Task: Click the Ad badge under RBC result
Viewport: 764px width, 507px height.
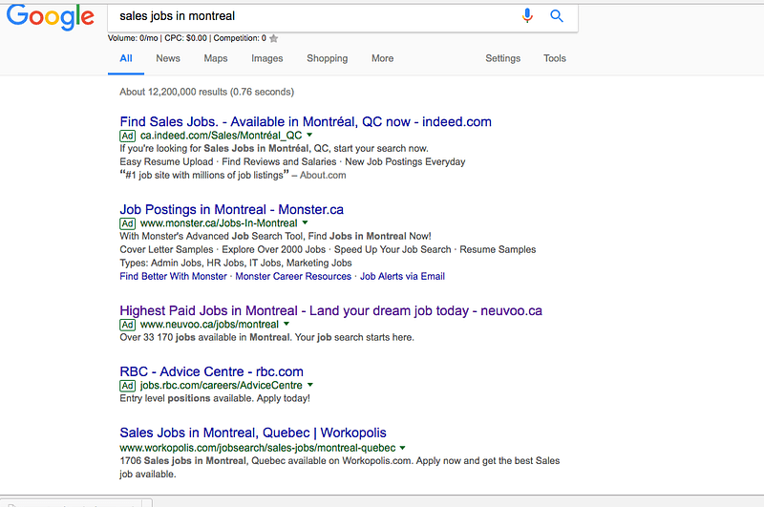Action: [x=127, y=385]
